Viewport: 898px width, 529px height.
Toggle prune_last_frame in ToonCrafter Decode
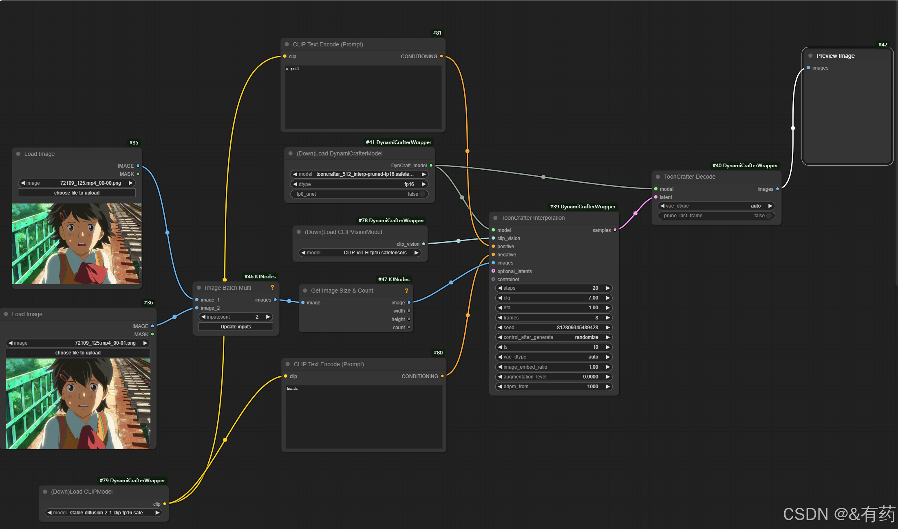(769, 216)
